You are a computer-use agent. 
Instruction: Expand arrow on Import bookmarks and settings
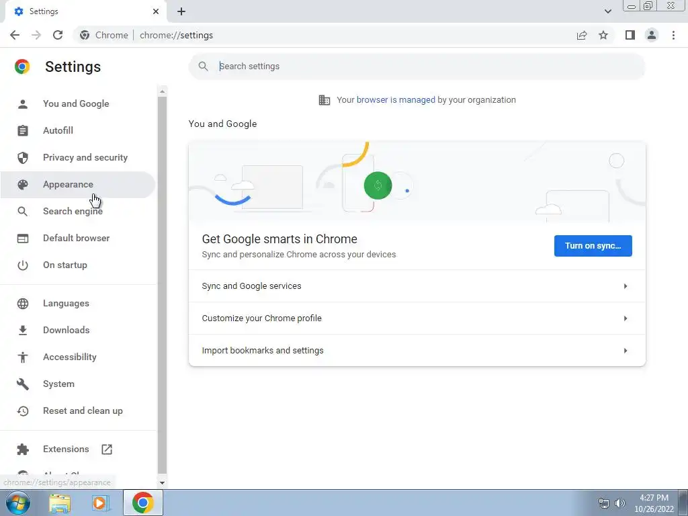point(626,351)
